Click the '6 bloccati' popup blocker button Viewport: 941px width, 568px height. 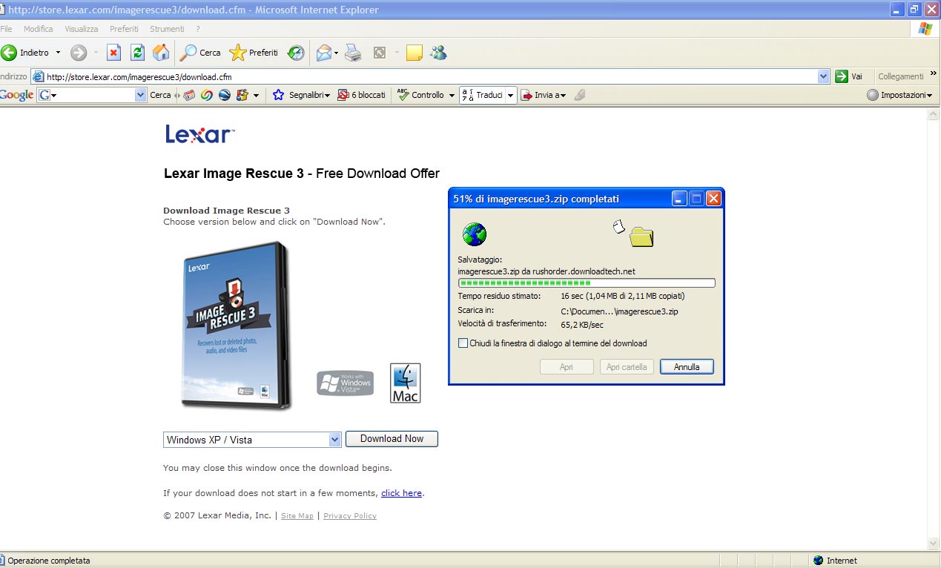click(x=362, y=95)
